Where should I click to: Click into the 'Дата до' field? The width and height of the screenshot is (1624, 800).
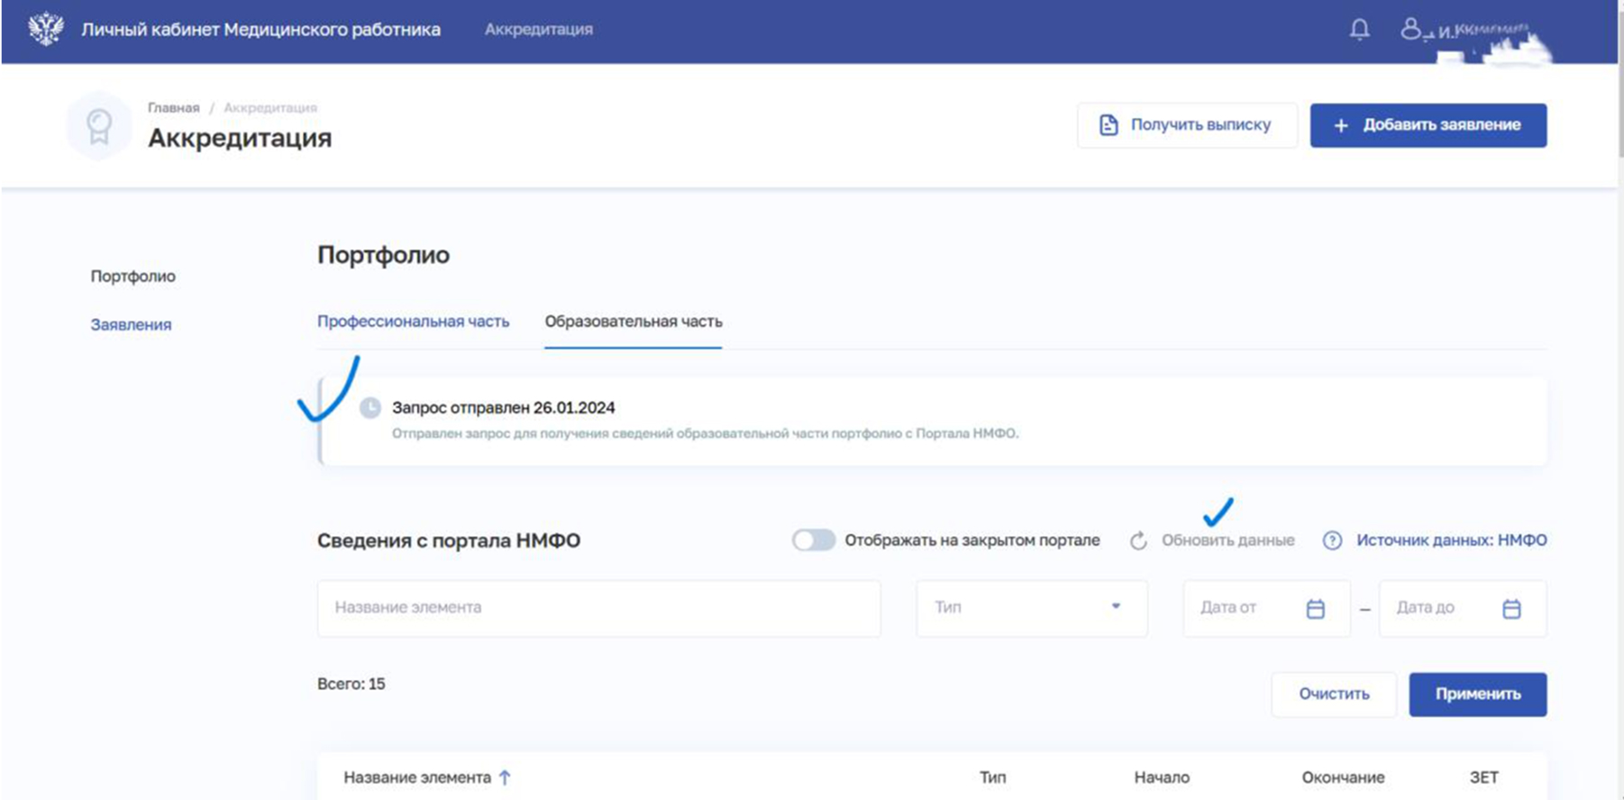tap(1463, 608)
